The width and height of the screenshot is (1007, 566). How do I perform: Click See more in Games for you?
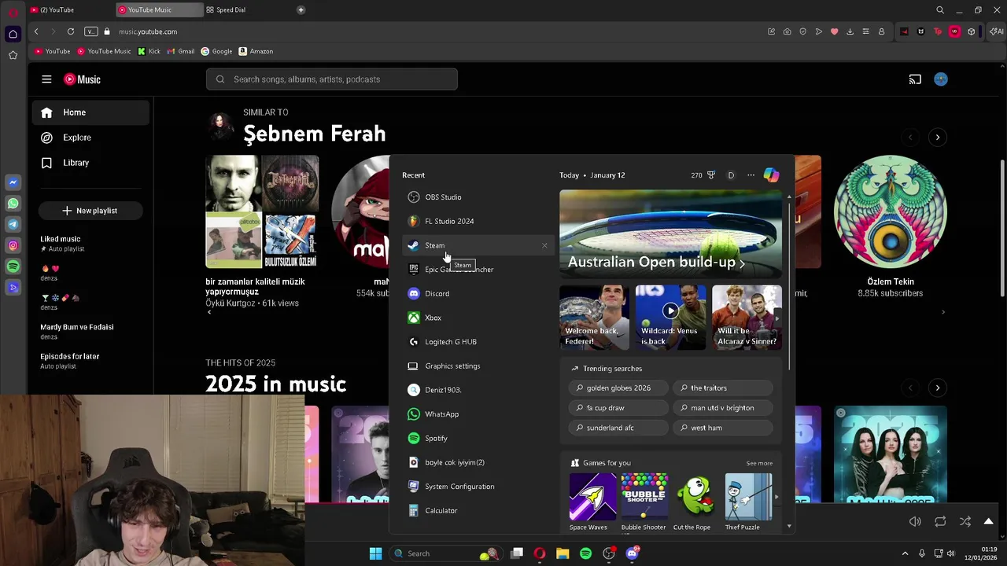pos(759,463)
